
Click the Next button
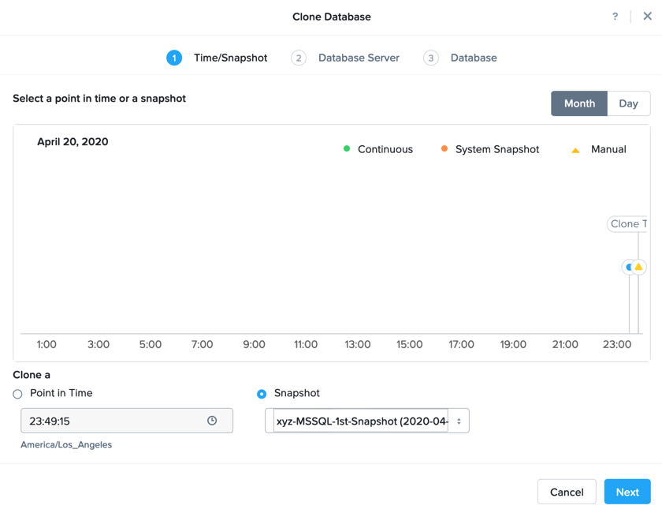pyautogui.click(x=627, y=492)
